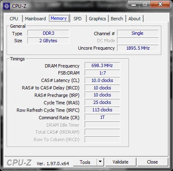Click the Close button at bottom

click(152, 162)
